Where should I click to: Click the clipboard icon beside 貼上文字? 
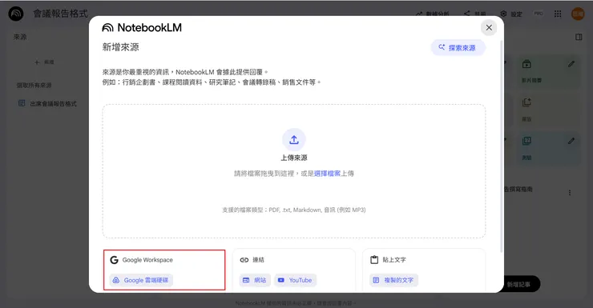click(x=374, y=260)
